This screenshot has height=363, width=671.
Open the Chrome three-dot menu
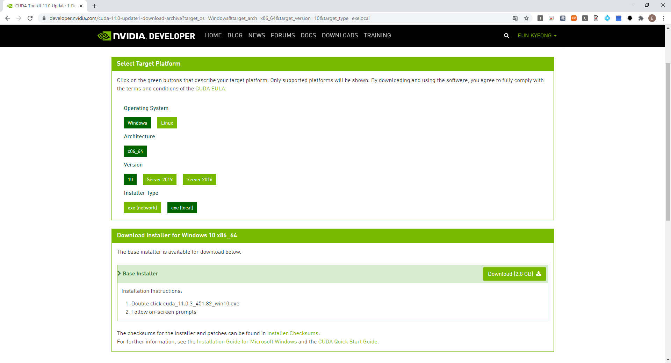pos(663,18)
